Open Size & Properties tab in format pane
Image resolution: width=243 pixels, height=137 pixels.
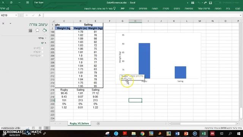click(30, 30)
